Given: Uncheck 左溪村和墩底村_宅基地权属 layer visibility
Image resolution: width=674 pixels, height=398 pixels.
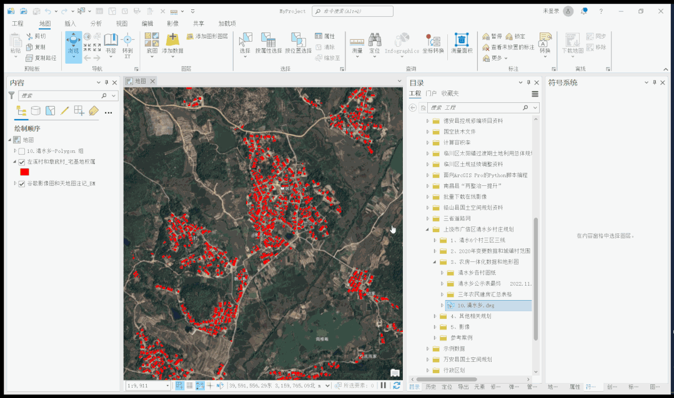Looking at the screenshot, I should click(21, 162).
